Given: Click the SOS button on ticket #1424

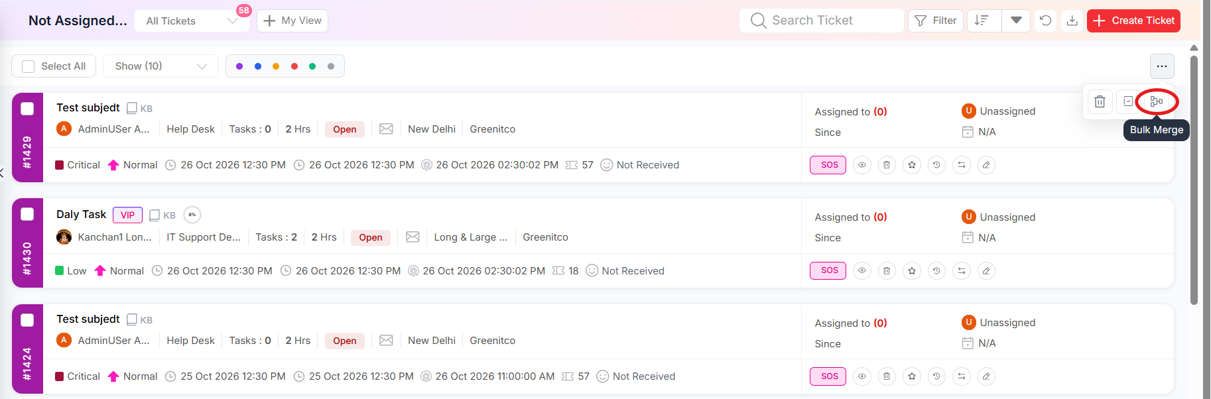Looking at the screenshot, I should [828, 376].
